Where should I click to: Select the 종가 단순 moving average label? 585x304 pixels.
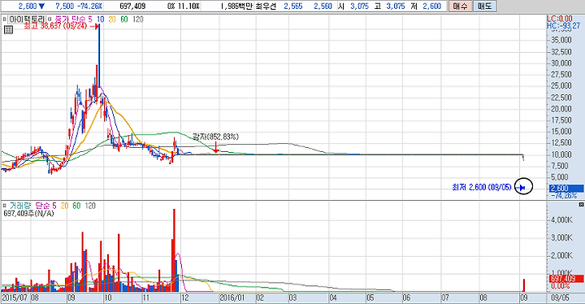(71, 19)
